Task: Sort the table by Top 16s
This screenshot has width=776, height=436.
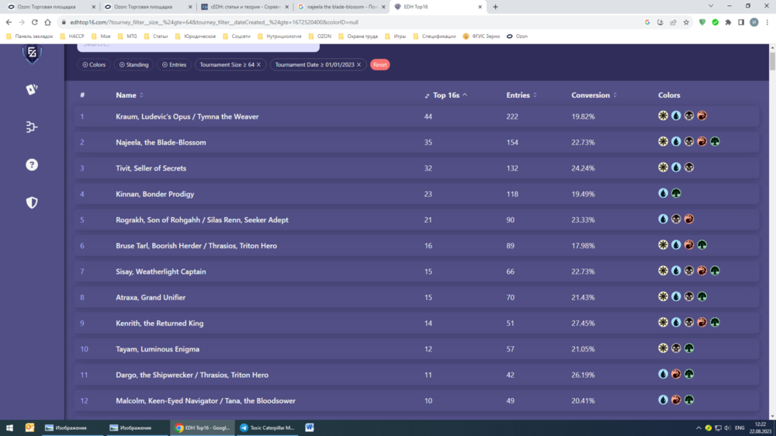Action: click(x=447, y=95)
